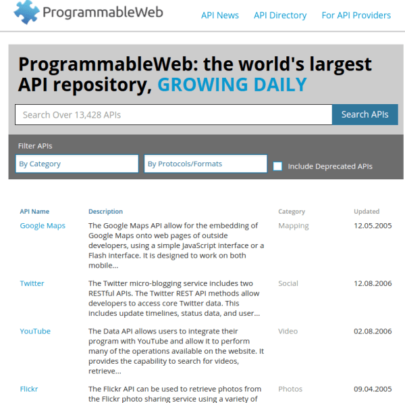Open the Google Maps API link

(x=43, y=226)
